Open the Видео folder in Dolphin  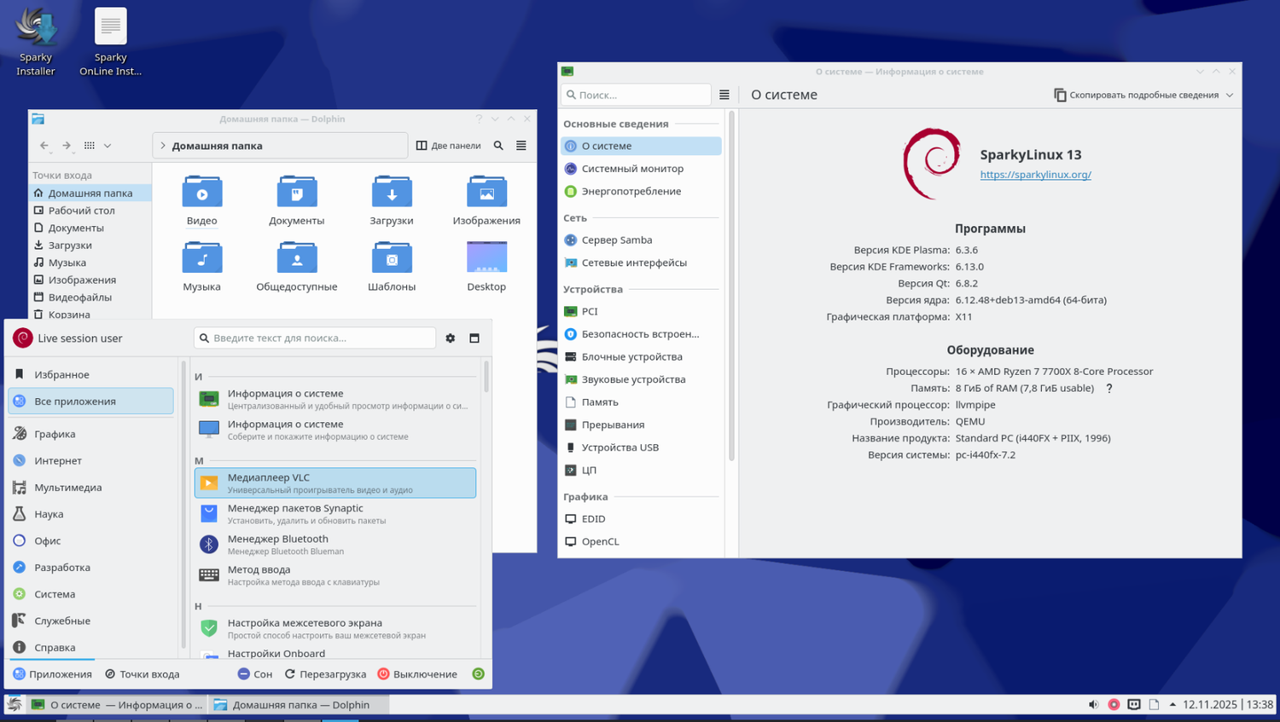tap(202, 200)
